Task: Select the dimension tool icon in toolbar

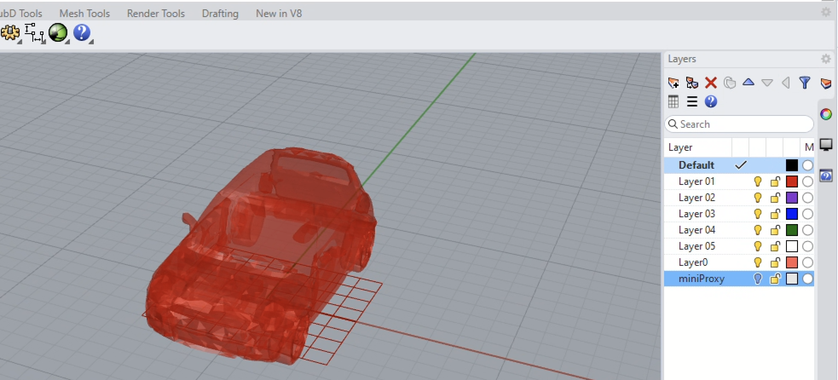Action: [x=34, y=33]
